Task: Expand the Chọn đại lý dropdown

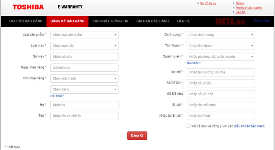Action: [84, 89]
